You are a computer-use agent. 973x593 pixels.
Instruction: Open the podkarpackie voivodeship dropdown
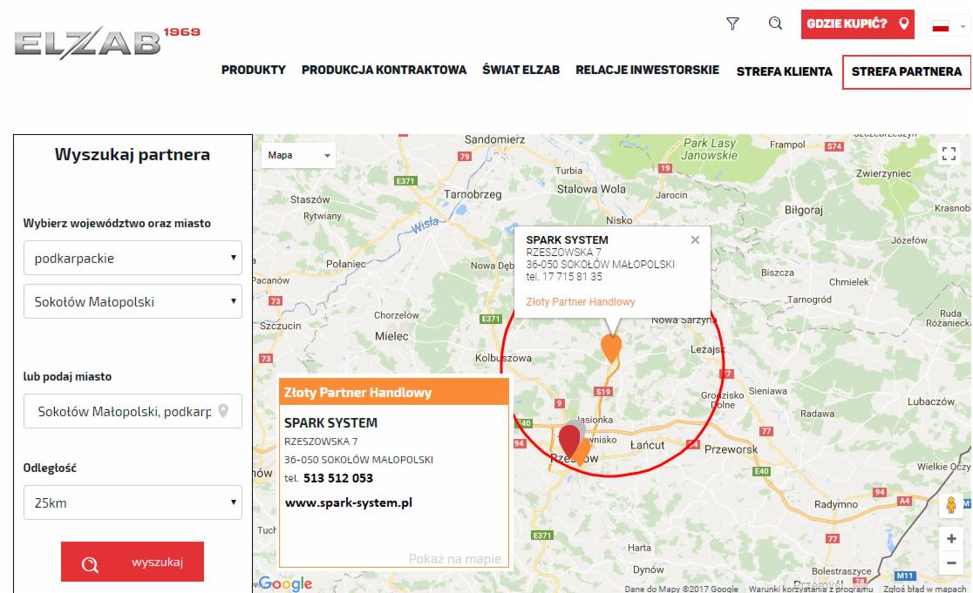click(132, 258)
